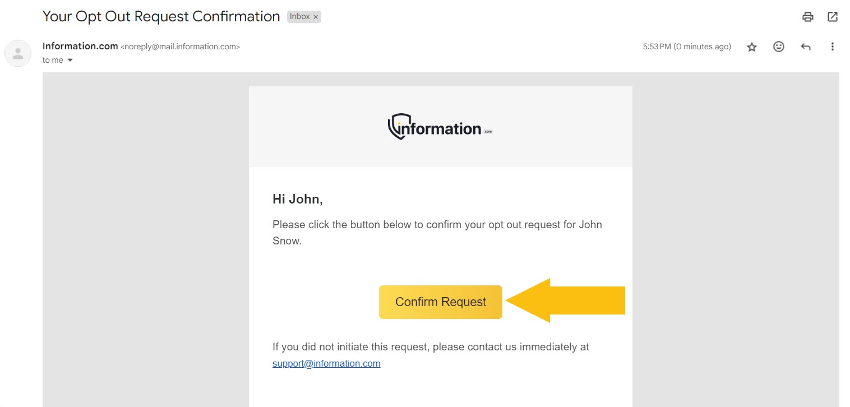
Task: Click the email subject title
Action: (161, 16)
